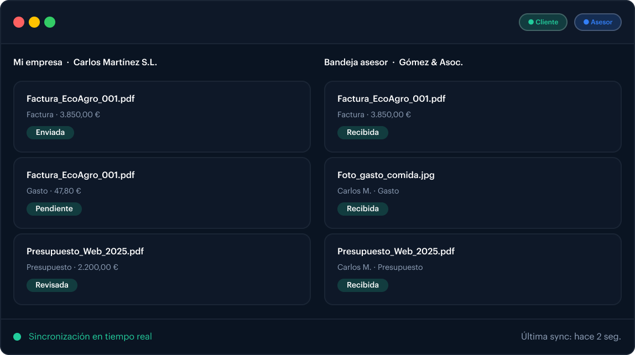The width and height of the screenshot is (635, 355).
Task: Open Foto_gasto_comida.jpg in advisor inbox
Action: point(472,193)
